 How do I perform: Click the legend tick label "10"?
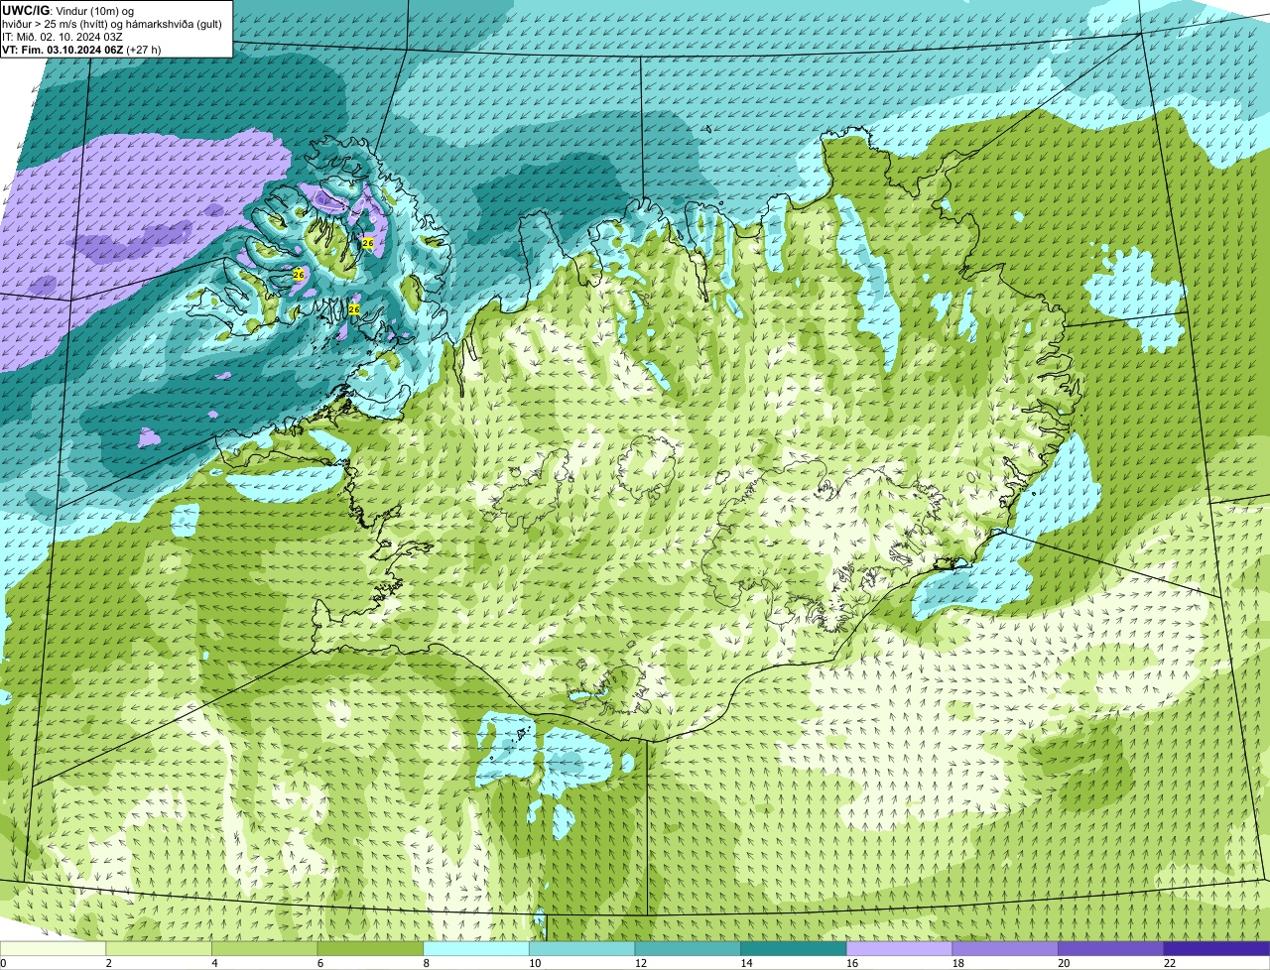(535, 963)
